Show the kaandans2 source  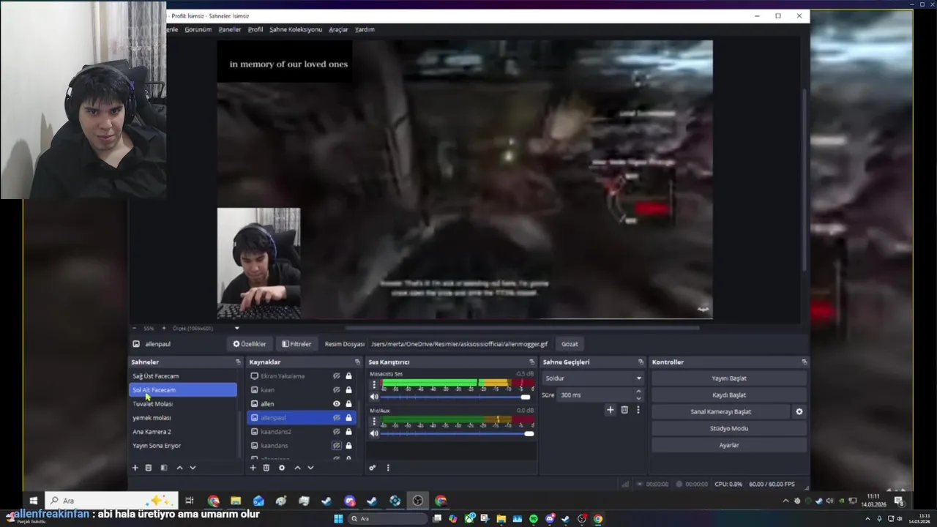(x=337, y=432)
